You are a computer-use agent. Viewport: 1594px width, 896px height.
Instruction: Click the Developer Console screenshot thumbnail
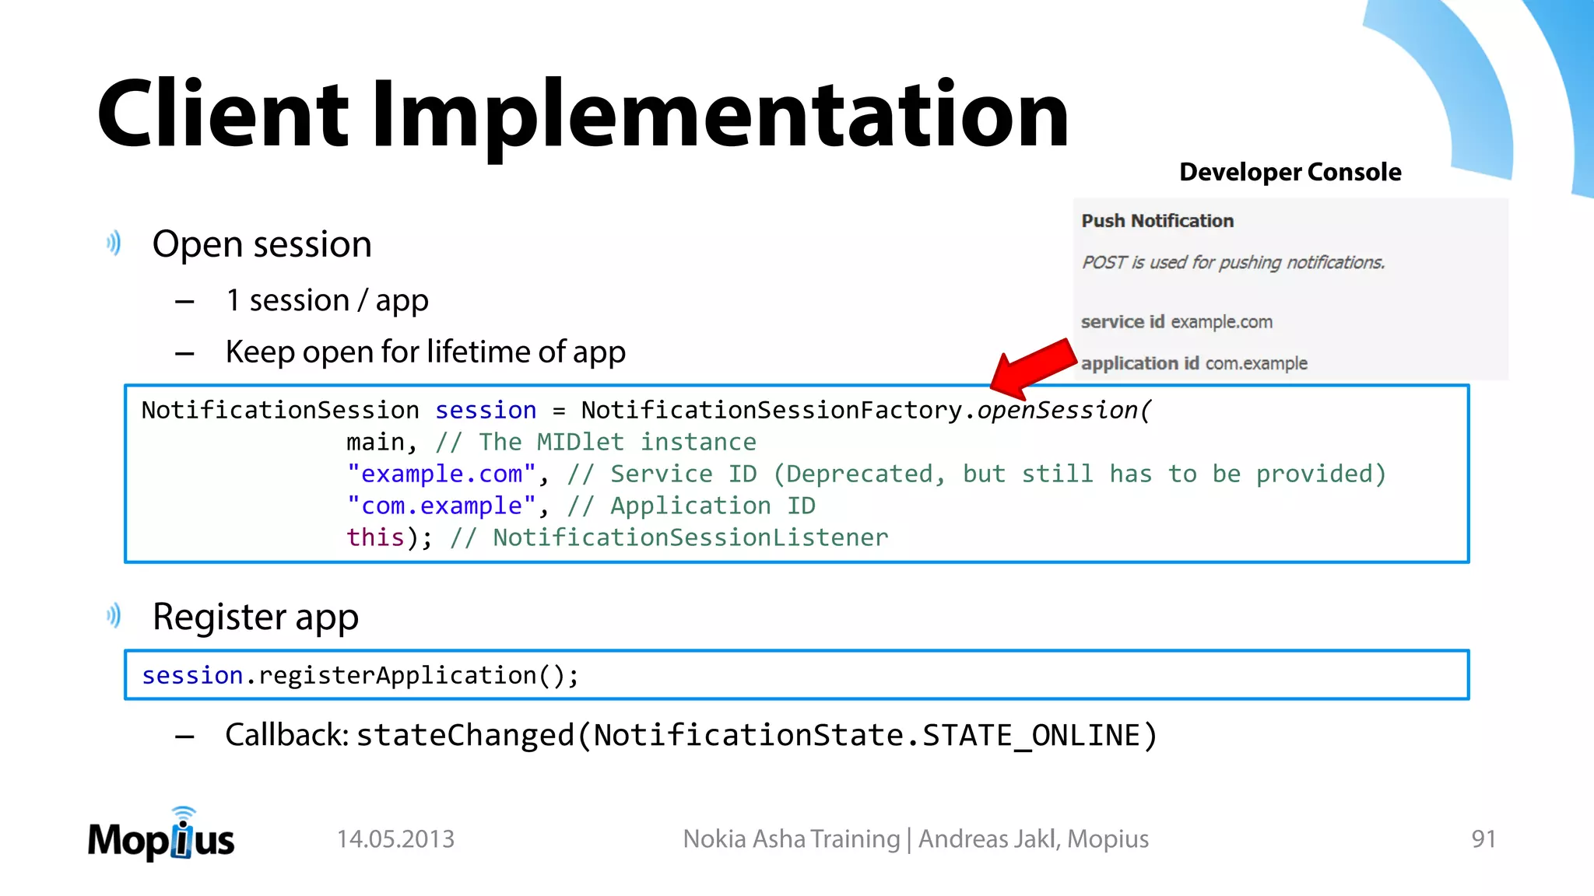(x=1290, y=289)
